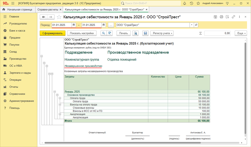Image resolution: width=251 pixels, height=147 pixels.
Task: Copy link to report with chain icon
Action: (233, 17)
